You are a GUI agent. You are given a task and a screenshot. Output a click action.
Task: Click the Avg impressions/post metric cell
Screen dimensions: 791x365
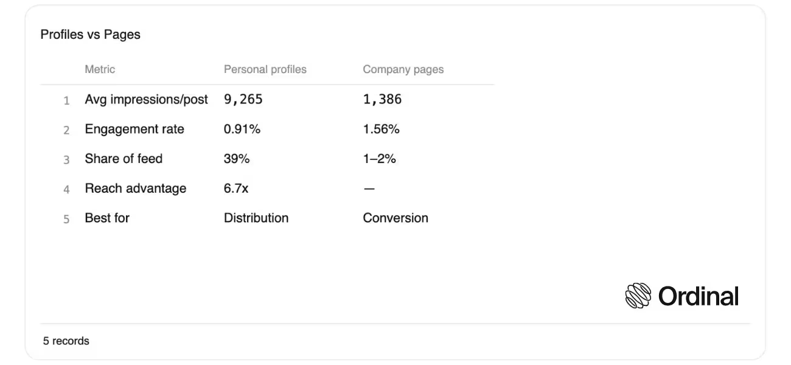point(147,99)
